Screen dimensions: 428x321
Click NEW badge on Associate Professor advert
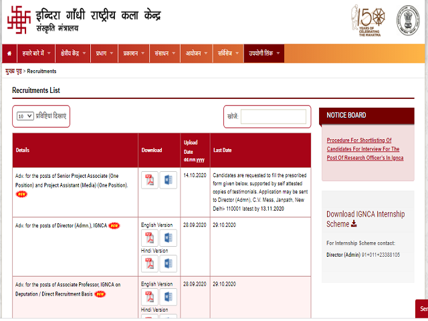click(x=100, y=294)
